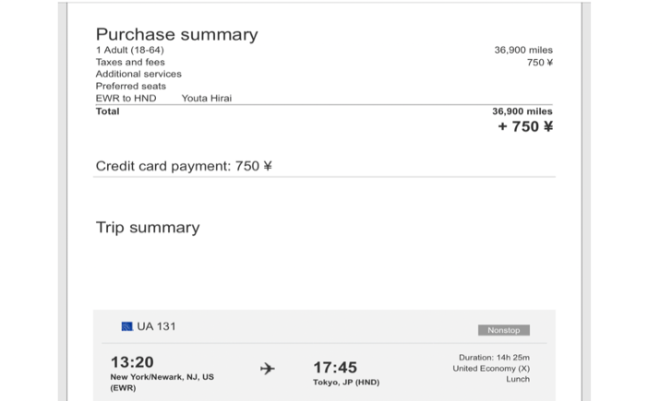Click the Additional services line
The height and width of the screenshot is (401, 672).
[138, 74]
